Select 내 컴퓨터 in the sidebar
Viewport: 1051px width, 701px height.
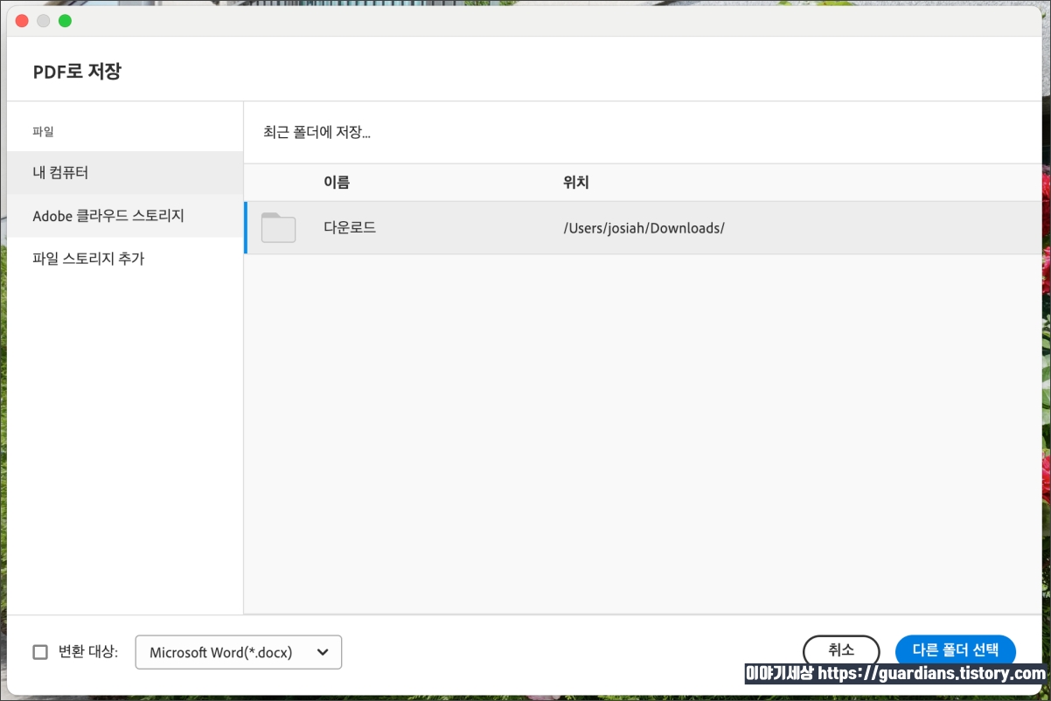click(x=125, y=173)
